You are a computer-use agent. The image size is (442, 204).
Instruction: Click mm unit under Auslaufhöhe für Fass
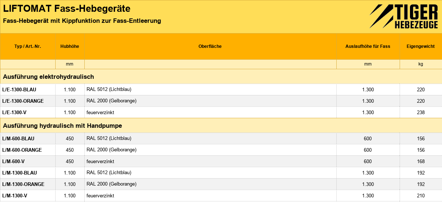368,64
